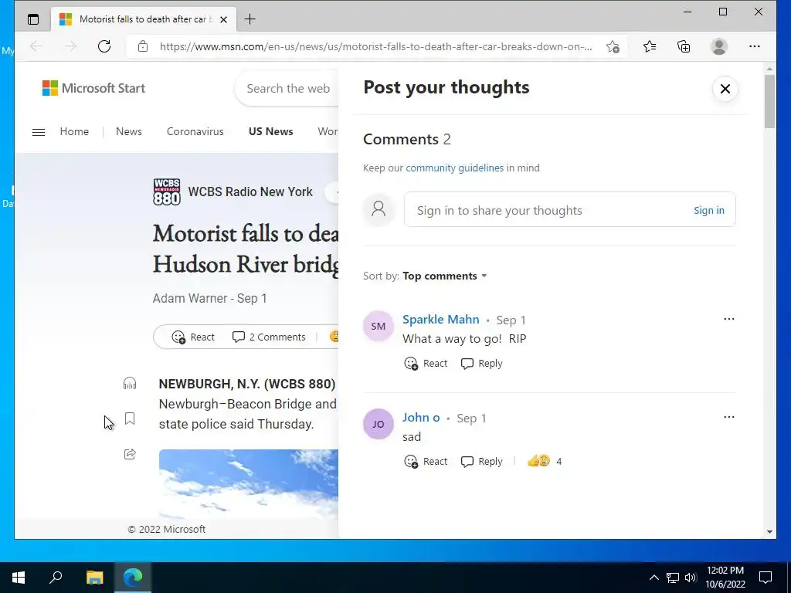Close the Post your thoughts panel
791x593 pixels.
725,89
